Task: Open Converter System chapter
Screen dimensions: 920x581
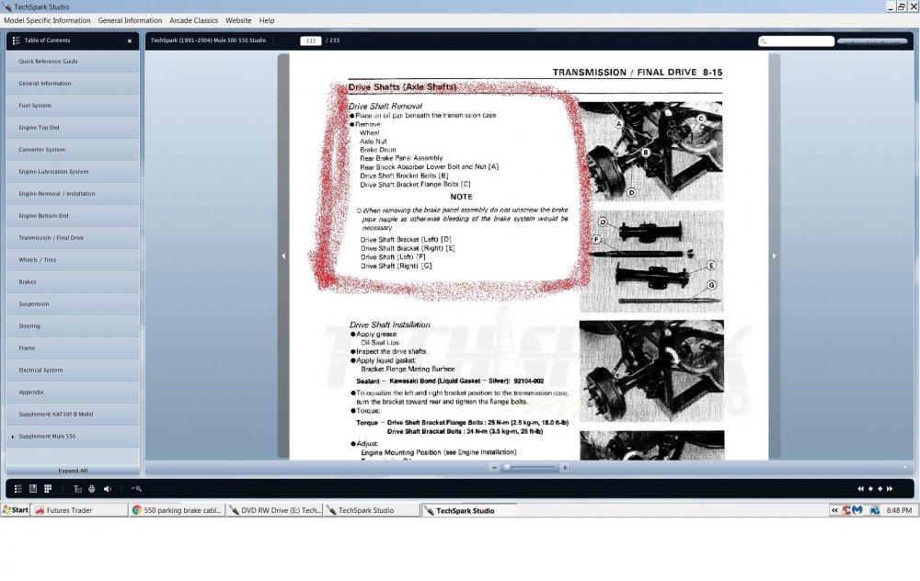Action: point(73,150)
